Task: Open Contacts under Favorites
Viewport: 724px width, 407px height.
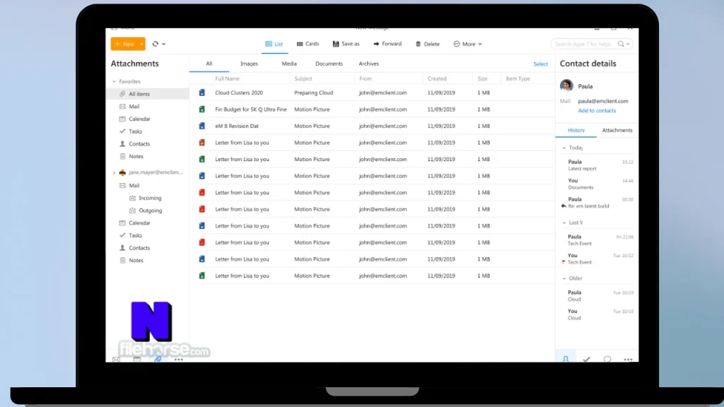Action: click(x=139, y=143)
